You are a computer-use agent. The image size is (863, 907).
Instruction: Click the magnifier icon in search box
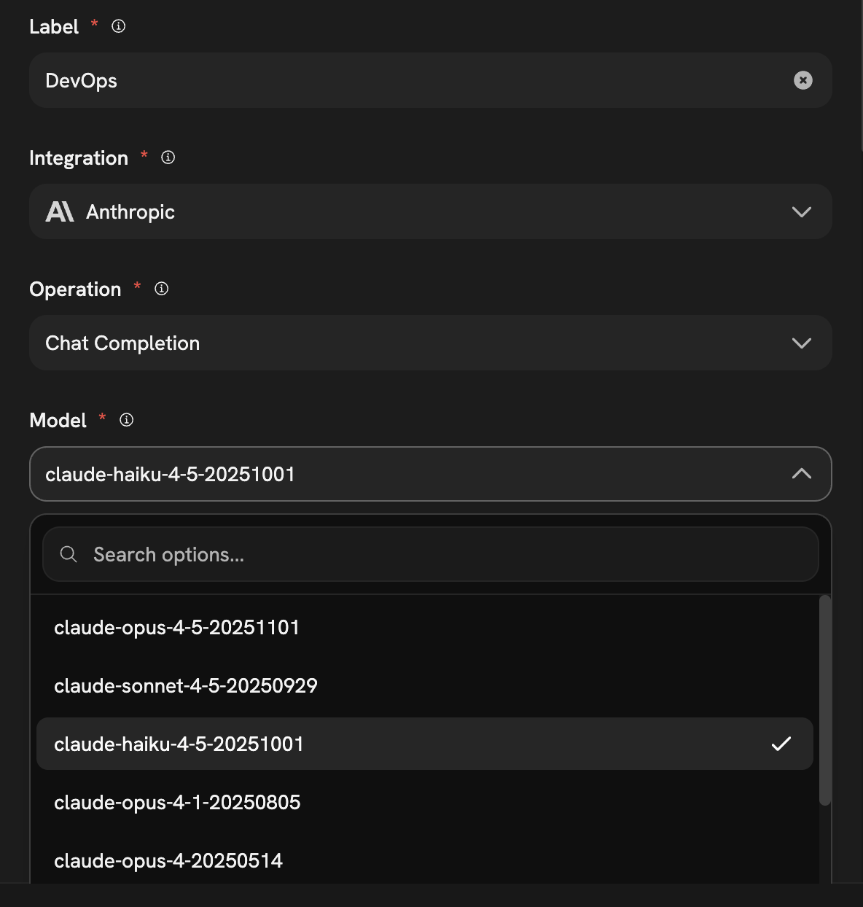[x=69, y=554]
